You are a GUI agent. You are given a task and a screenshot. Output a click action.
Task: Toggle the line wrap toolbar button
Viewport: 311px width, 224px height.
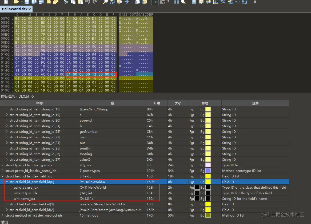point(162,2)
